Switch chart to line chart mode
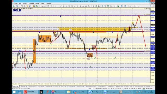 click(x=99, y=6)
